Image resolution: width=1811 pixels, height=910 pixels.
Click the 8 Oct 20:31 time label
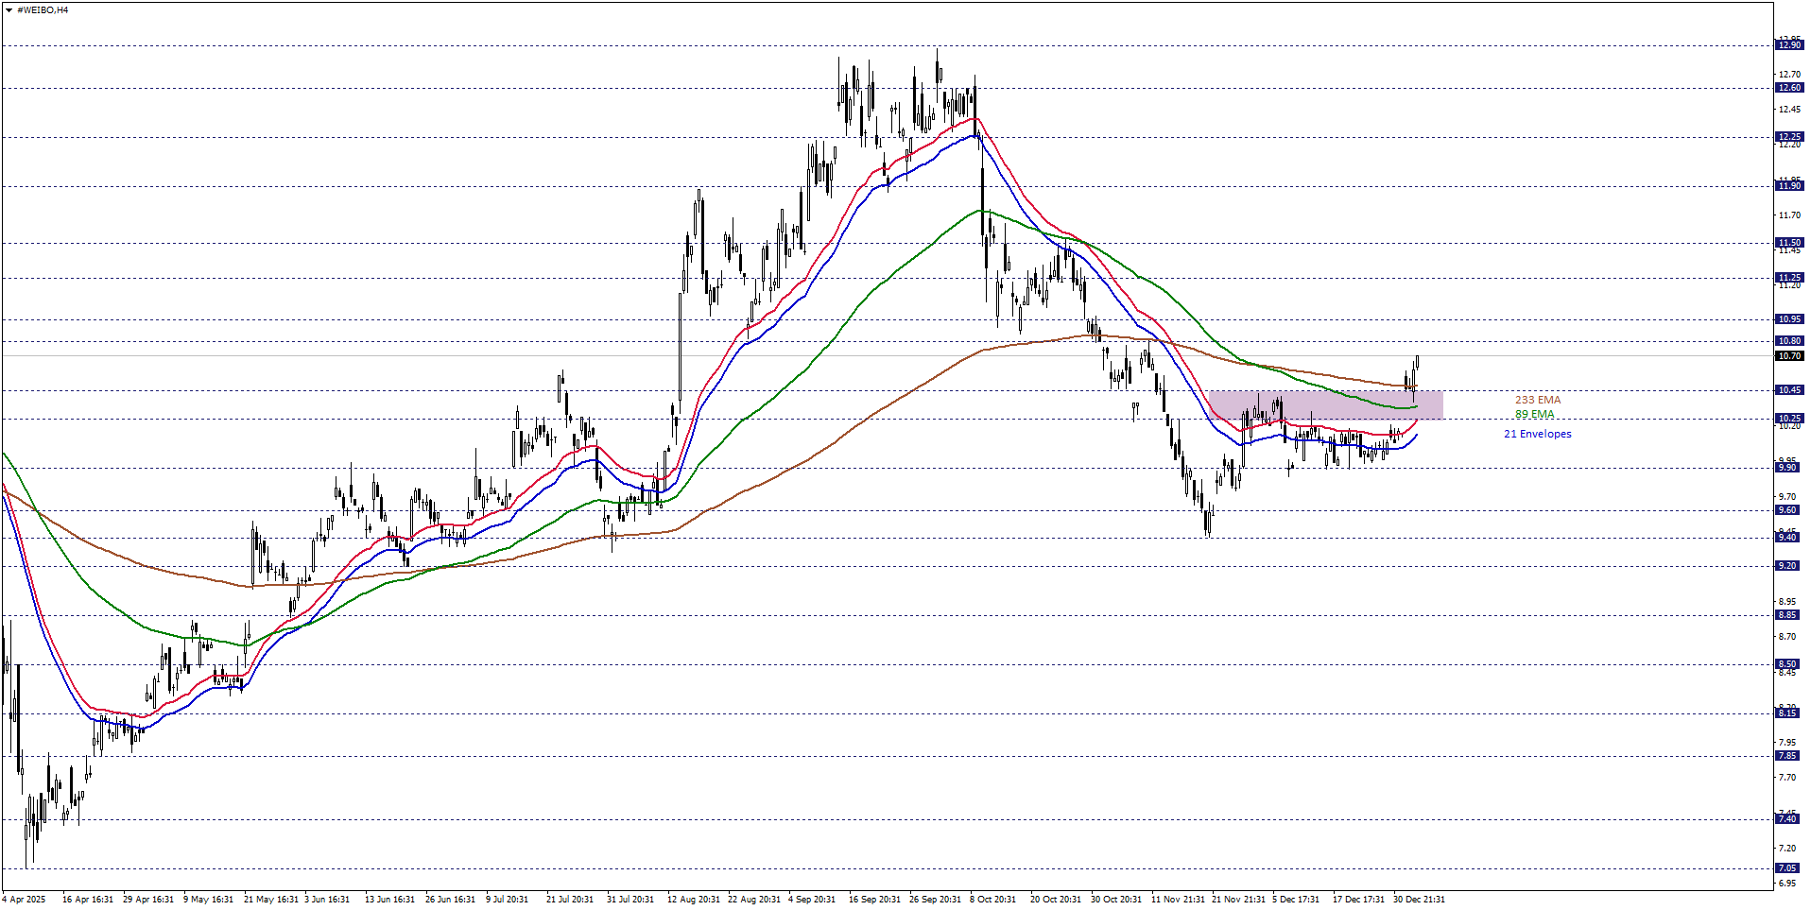(x=994, y=900)
